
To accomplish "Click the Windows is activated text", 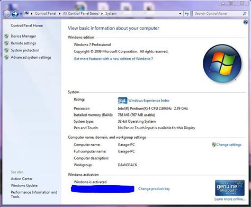I will tap(90, 182).
